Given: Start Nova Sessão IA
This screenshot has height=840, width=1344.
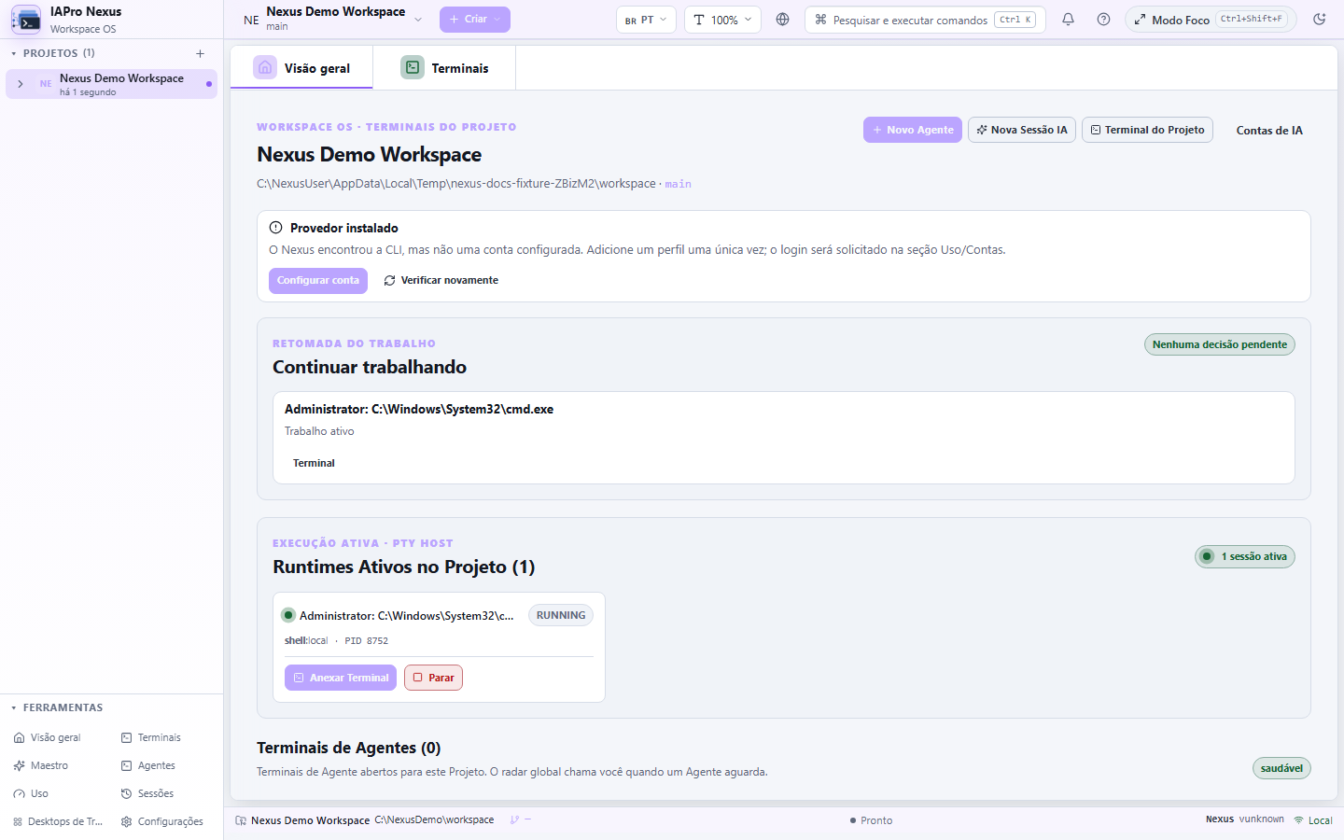Looking at the screenshot, I should click(x=1022, y=130).
